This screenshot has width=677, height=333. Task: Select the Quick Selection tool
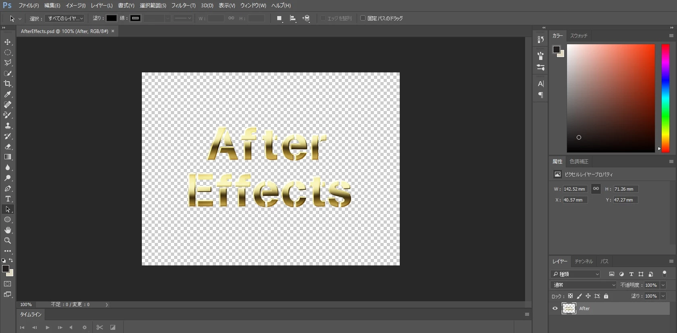pos(8,73)
